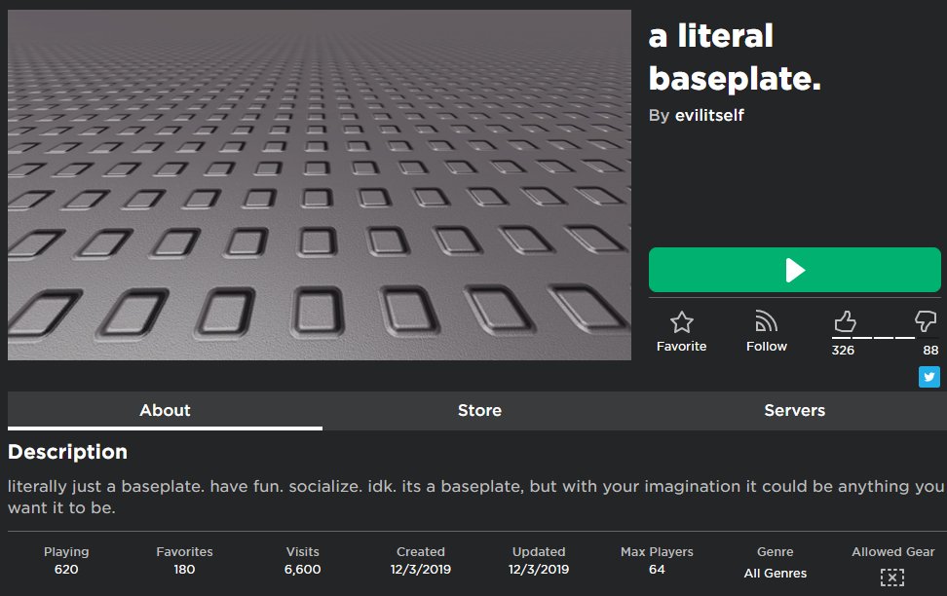Like the game with thumbs up

(x=845, y=321)
